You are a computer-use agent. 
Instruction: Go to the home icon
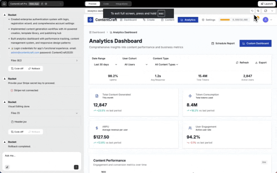[x=4, y=4]
